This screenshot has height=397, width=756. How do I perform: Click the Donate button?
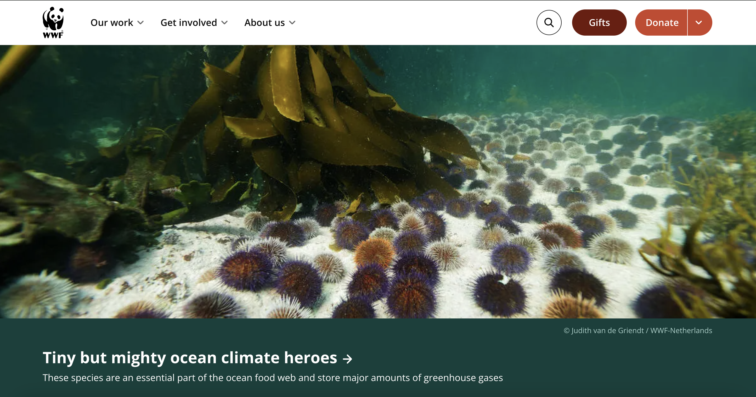[x=661, y=23]
